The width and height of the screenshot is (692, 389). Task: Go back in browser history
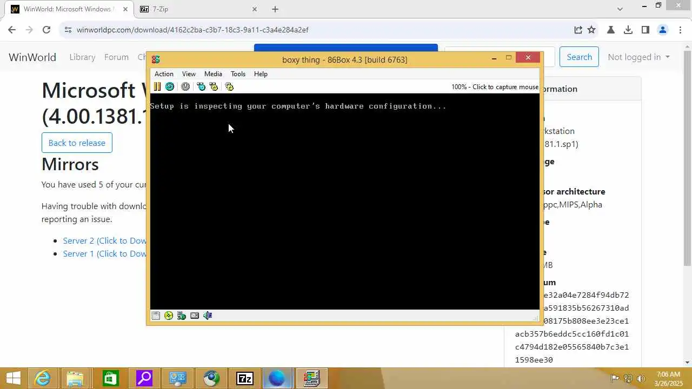tap(12, 30)
